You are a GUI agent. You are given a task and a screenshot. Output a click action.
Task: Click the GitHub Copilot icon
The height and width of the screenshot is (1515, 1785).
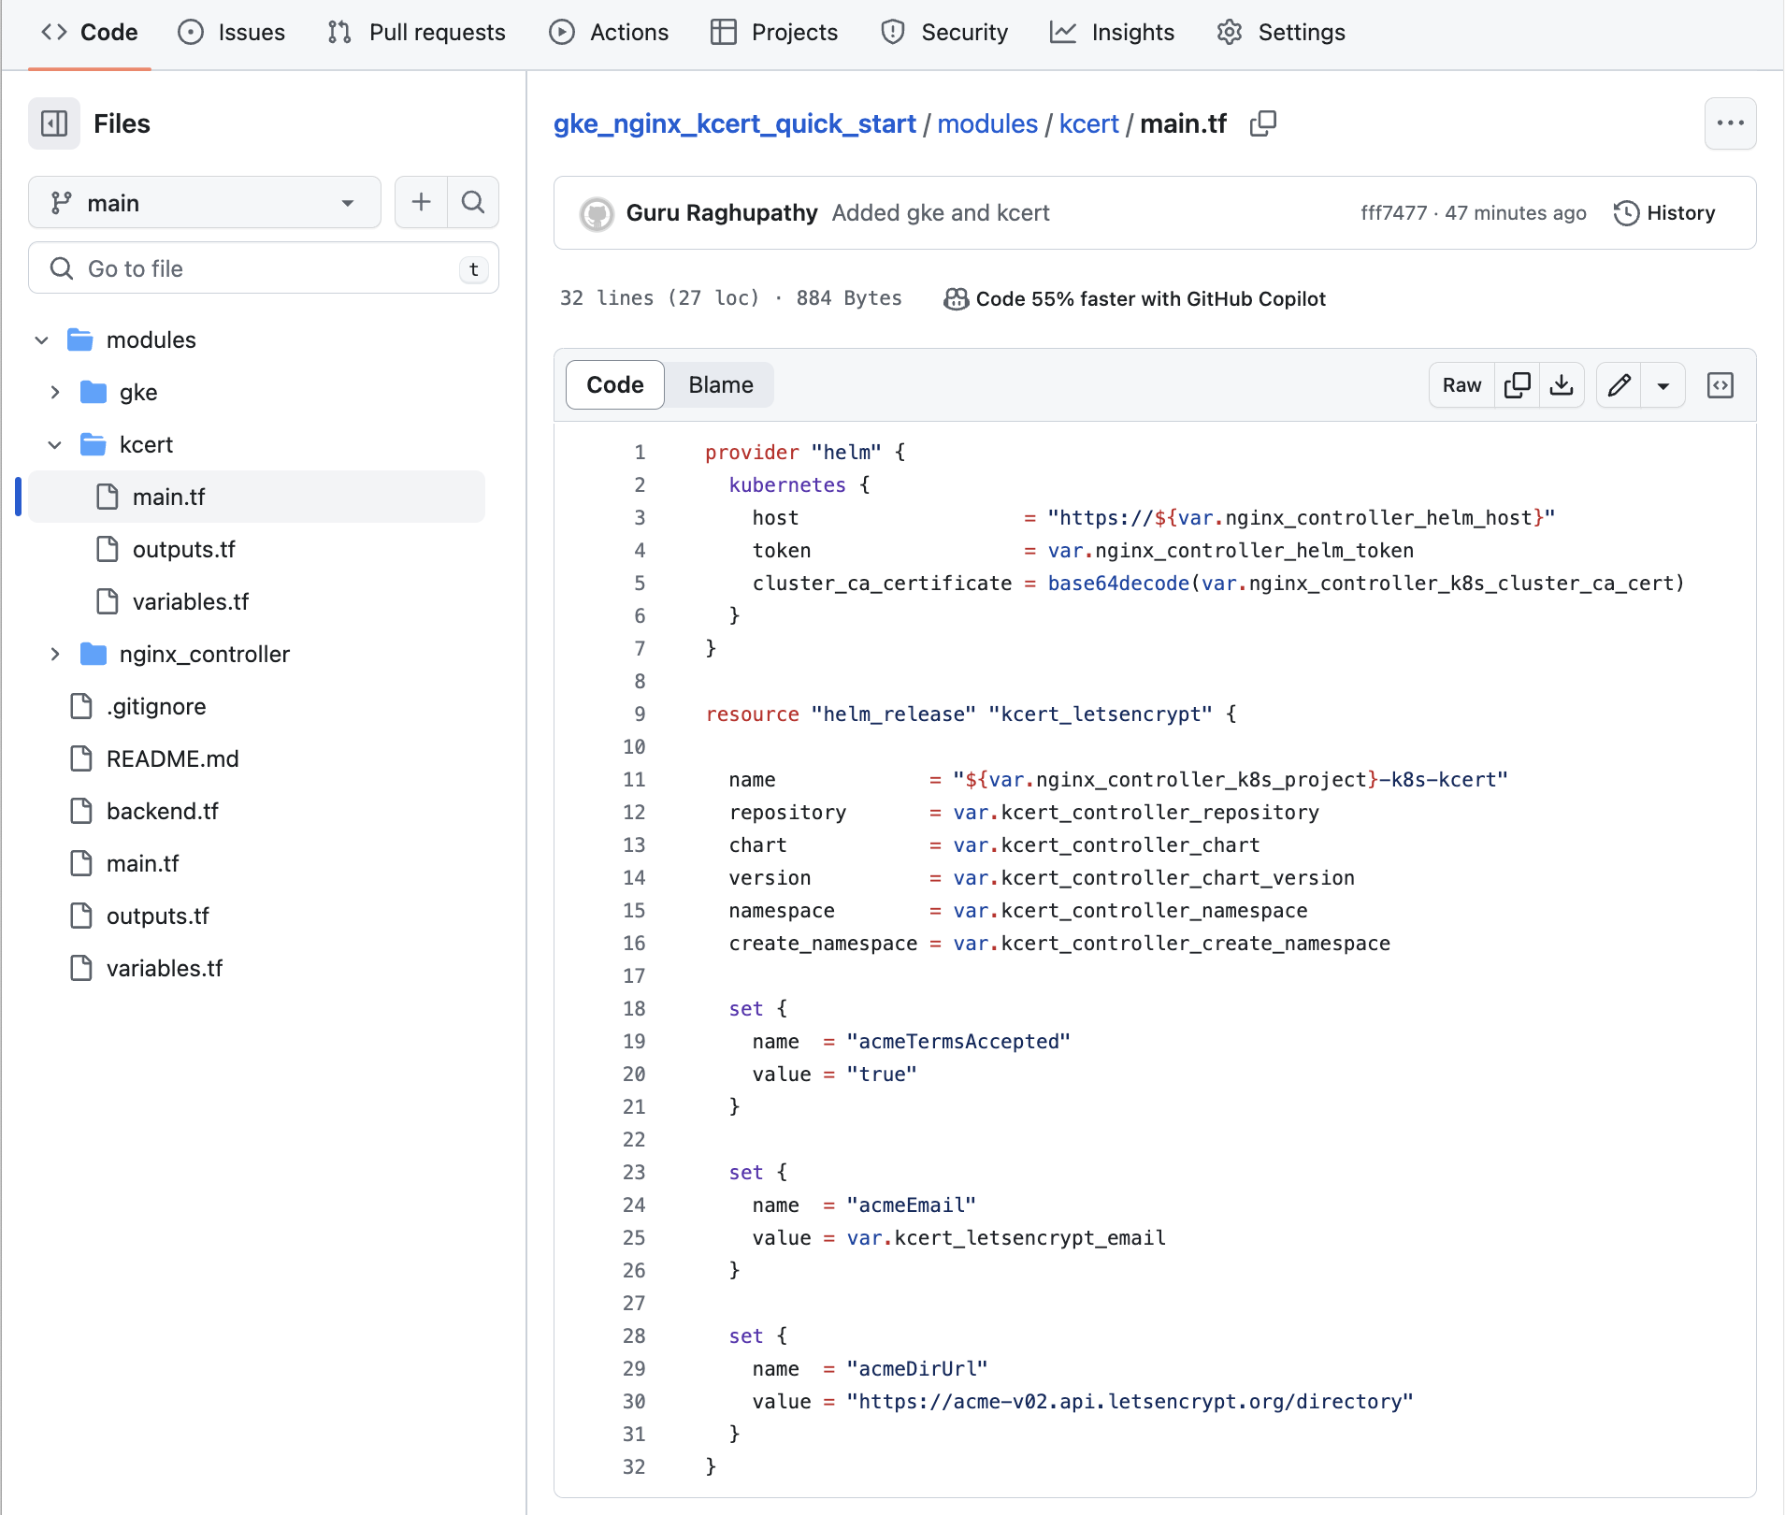(x=955, y=299)
